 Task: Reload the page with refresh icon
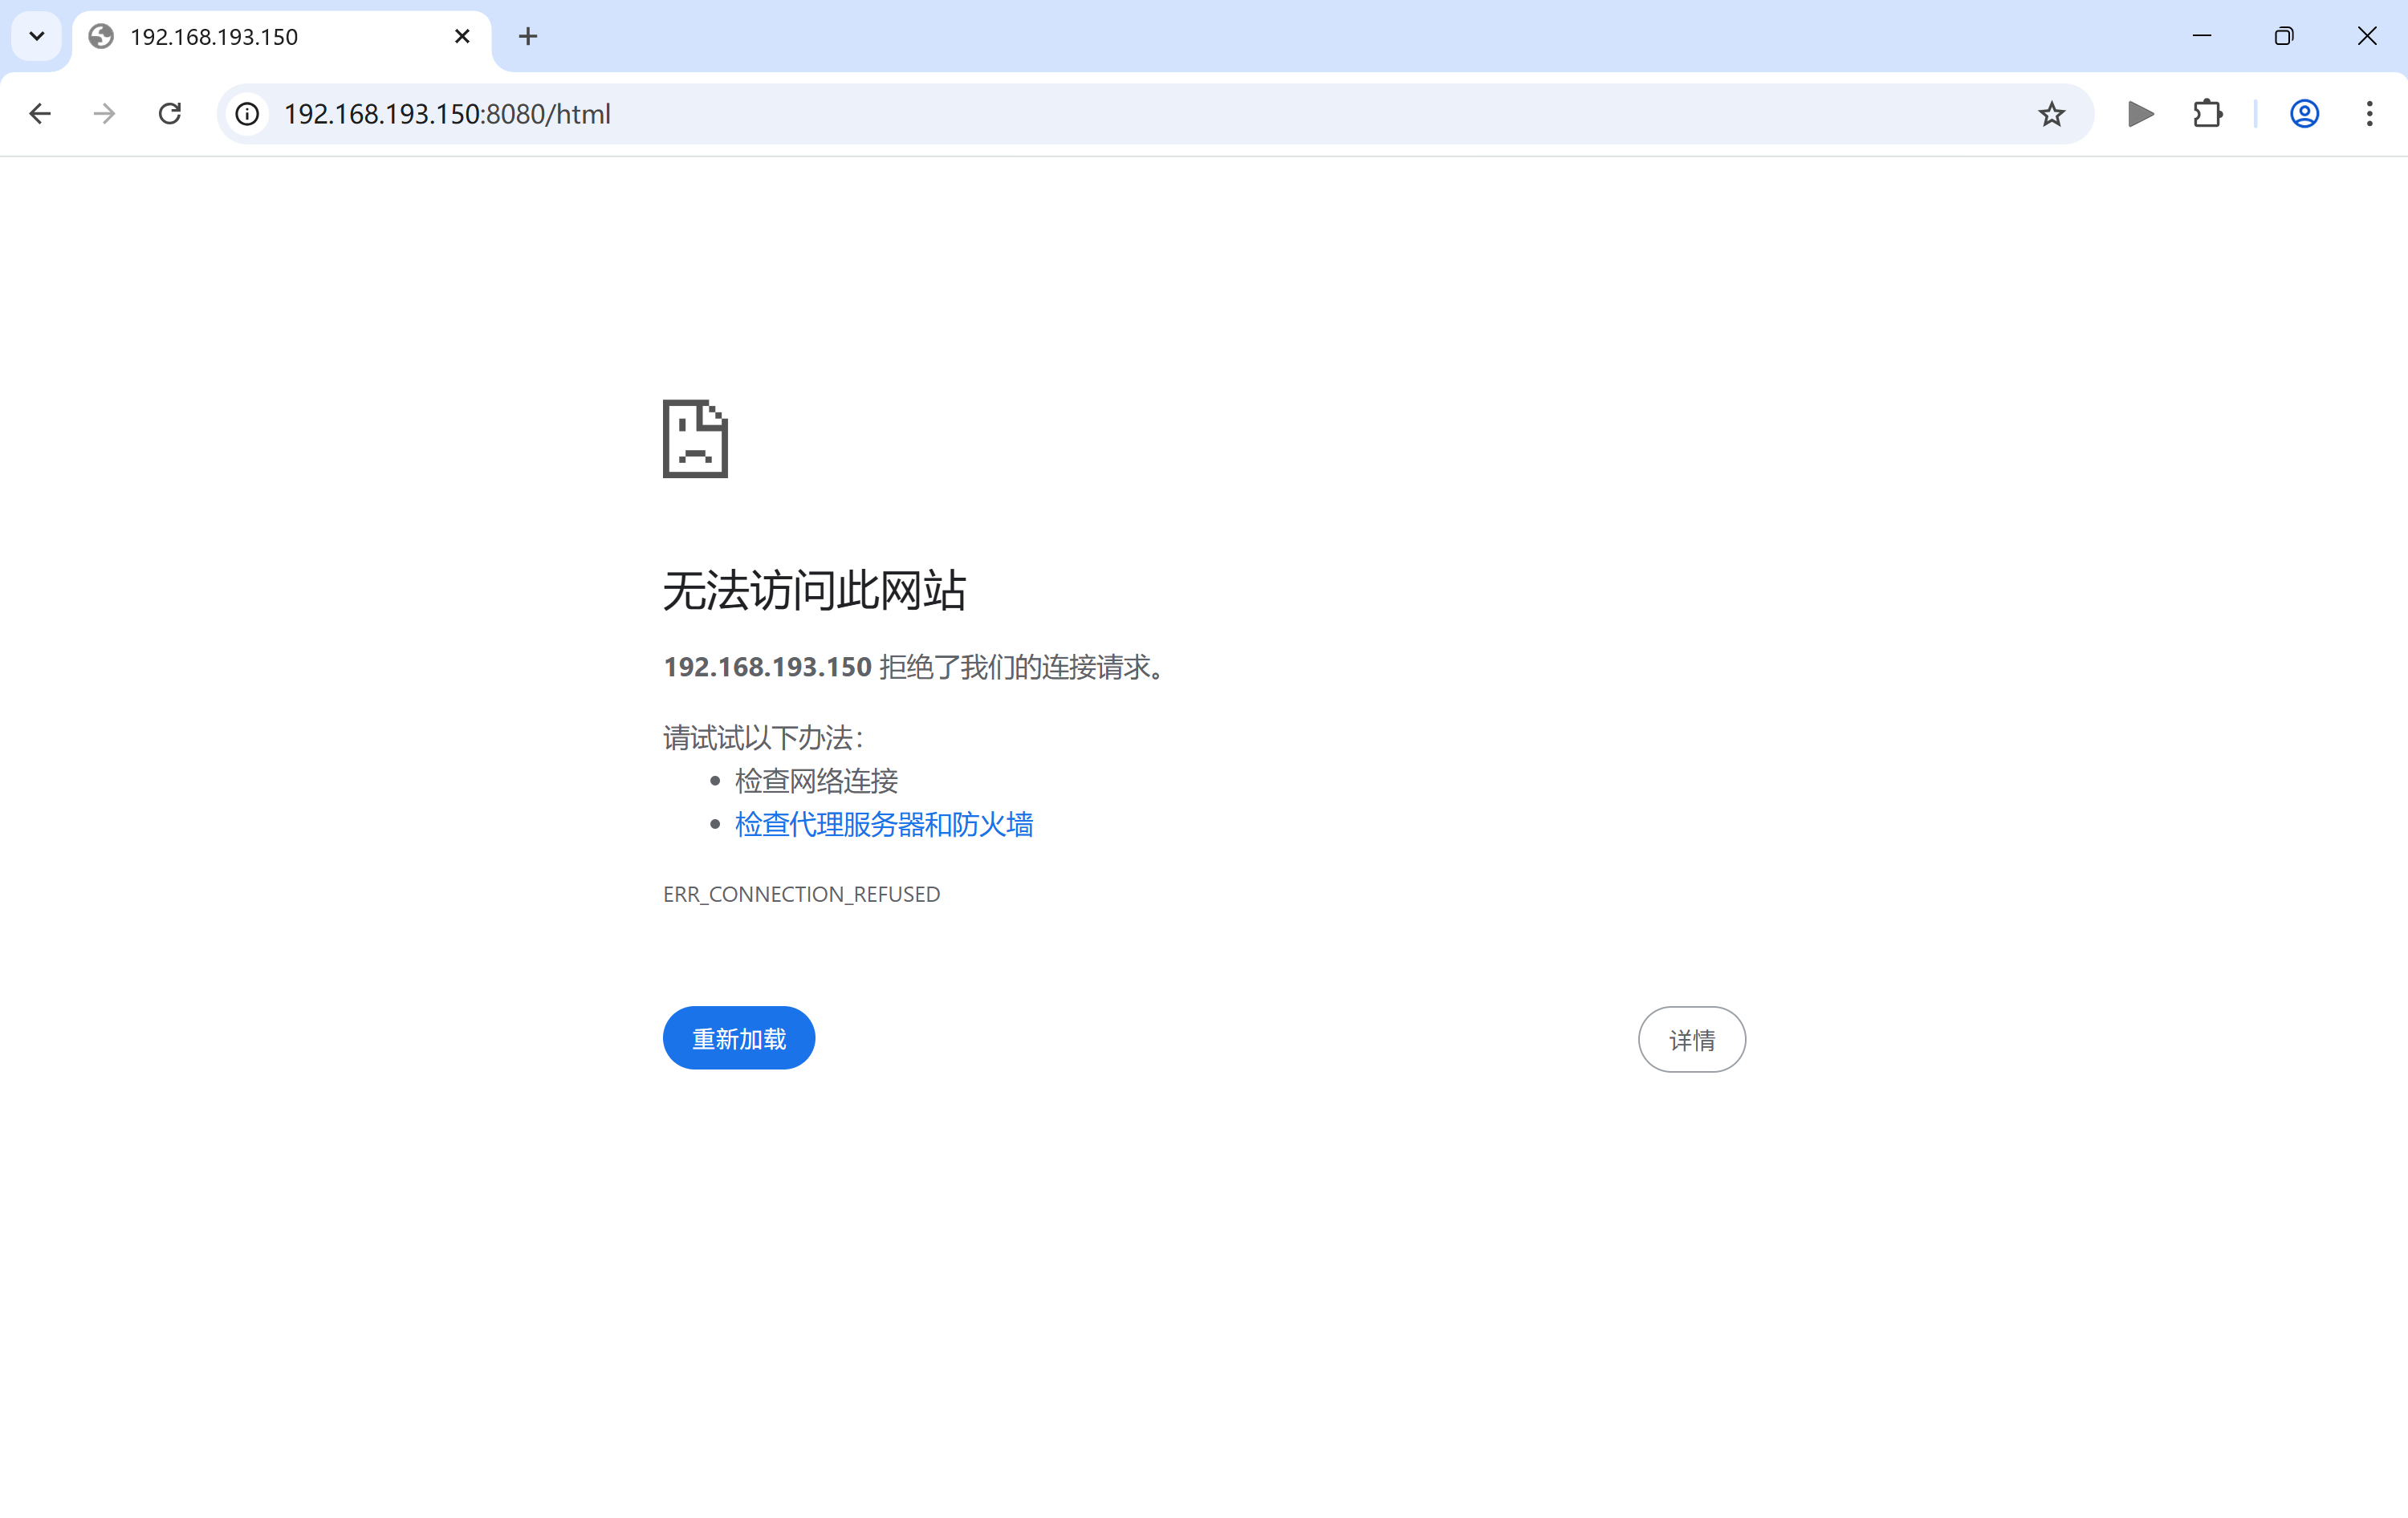170,114
